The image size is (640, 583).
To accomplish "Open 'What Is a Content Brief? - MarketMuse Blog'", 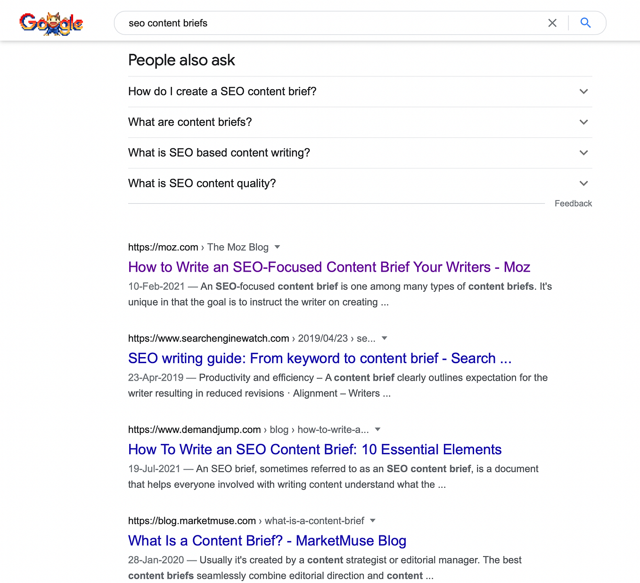I will (267, 541).
